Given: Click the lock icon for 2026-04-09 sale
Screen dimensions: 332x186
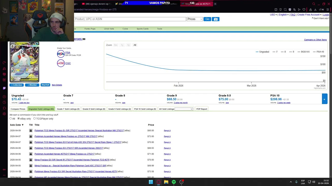Looking at the screenshot, I should (31, 130).
